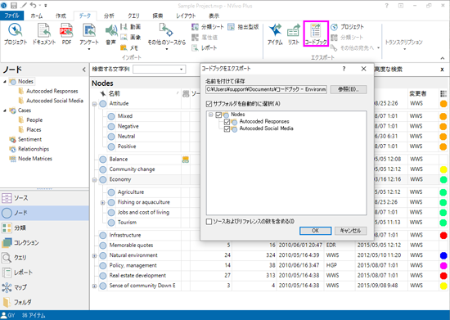Click the 抽出型版 import icon

243,27
